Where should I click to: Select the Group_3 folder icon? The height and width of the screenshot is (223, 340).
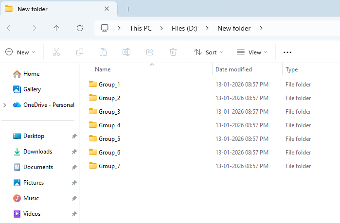point(93,111)
